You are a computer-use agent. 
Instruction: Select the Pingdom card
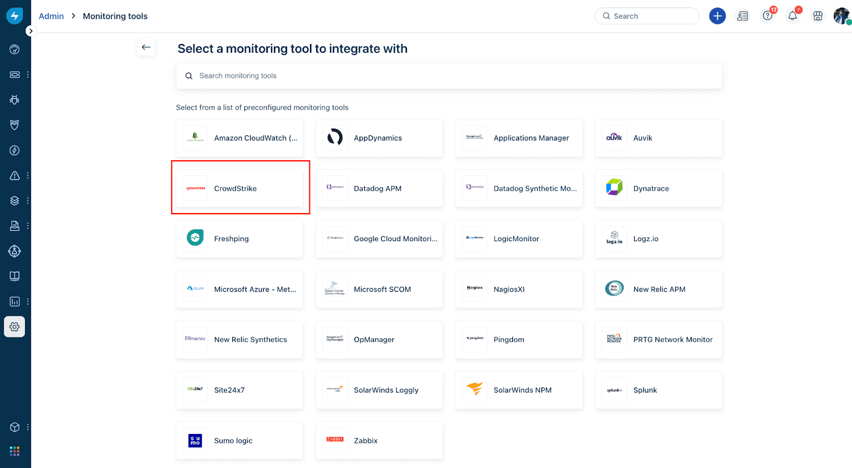[x=519, y=340]
